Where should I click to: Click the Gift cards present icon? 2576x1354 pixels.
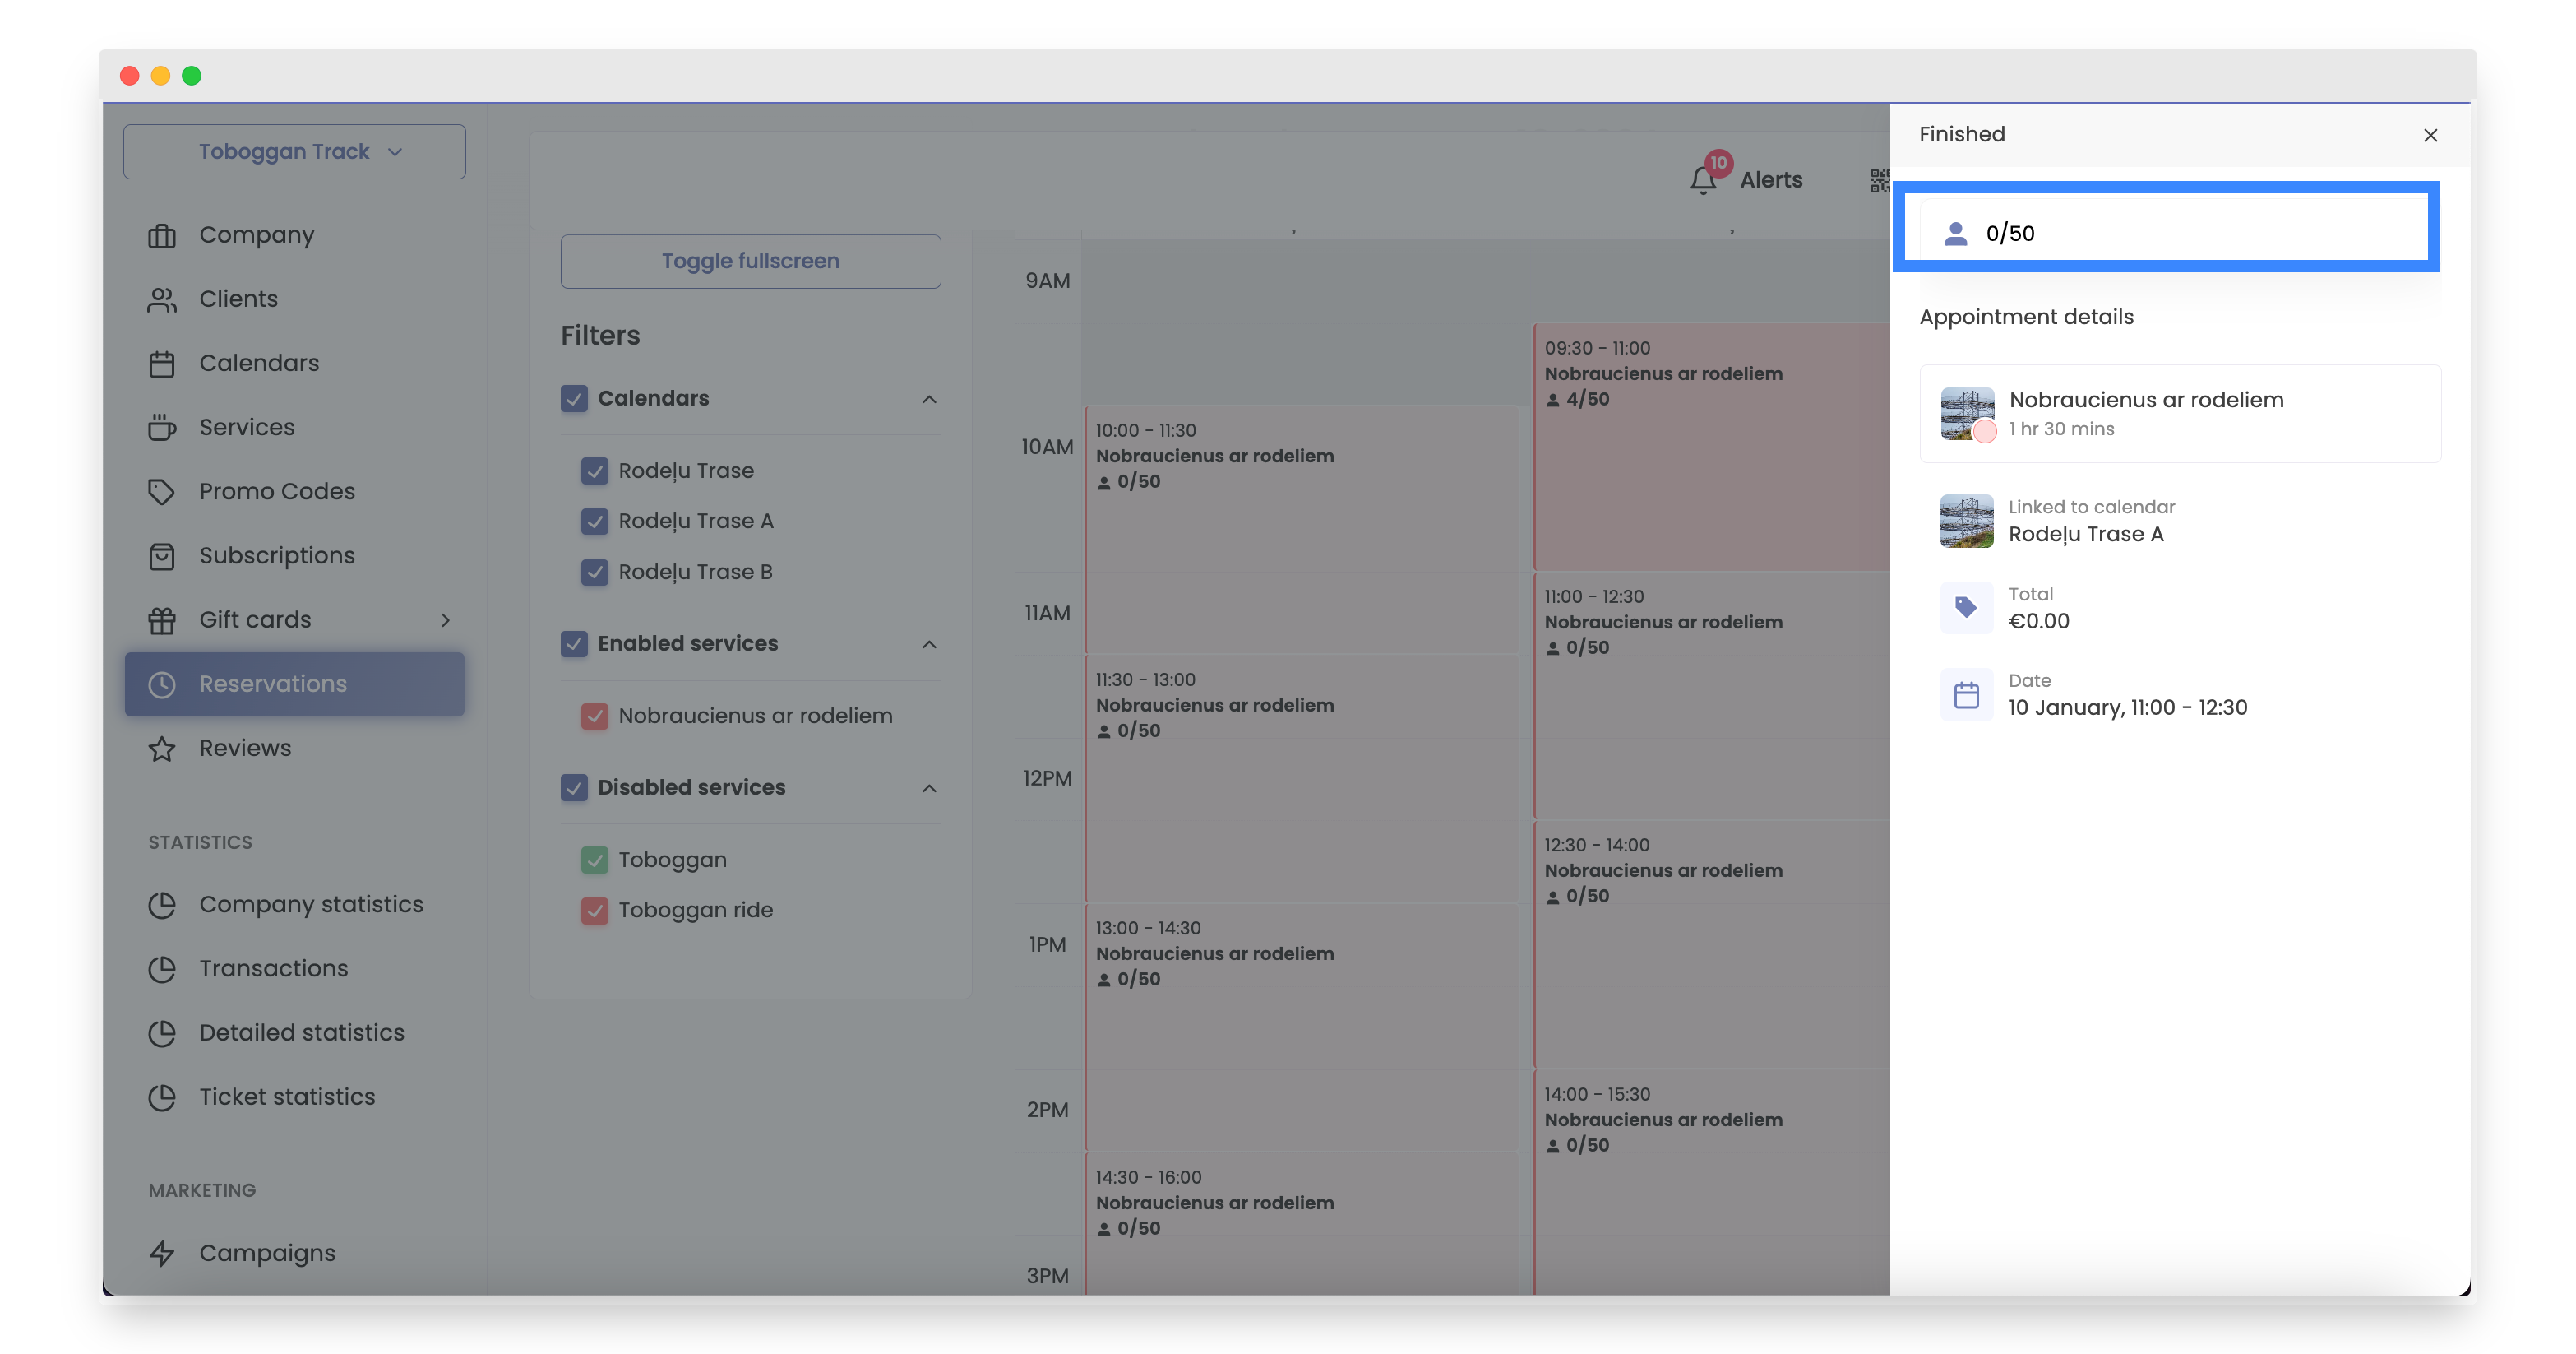tap(162, 620)
